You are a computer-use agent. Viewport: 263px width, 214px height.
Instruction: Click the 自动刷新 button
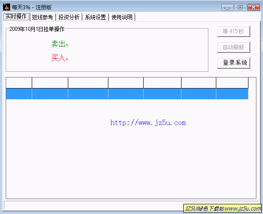pos(233,47)
